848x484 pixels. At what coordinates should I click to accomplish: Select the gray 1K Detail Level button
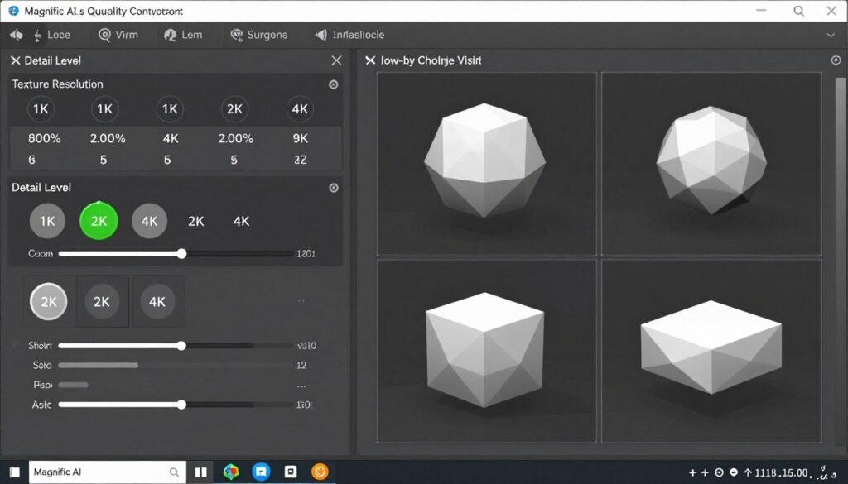click(x=47, y=221)
